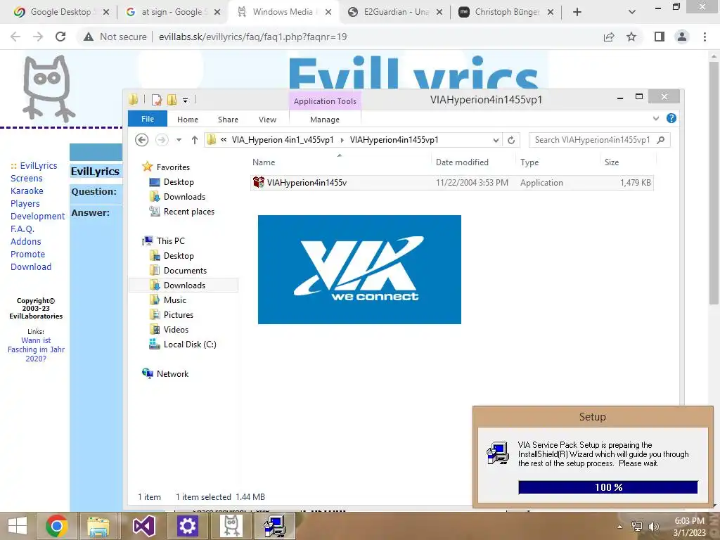
Task: Refresh the Explorer folder view
Action: pyautogui.click(x=511, y=140)
